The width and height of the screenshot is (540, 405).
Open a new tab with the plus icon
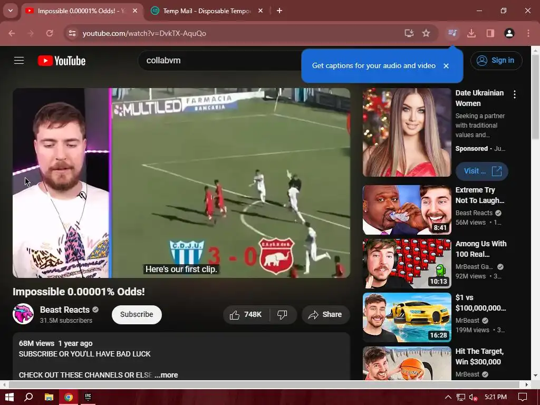(279, 11)
